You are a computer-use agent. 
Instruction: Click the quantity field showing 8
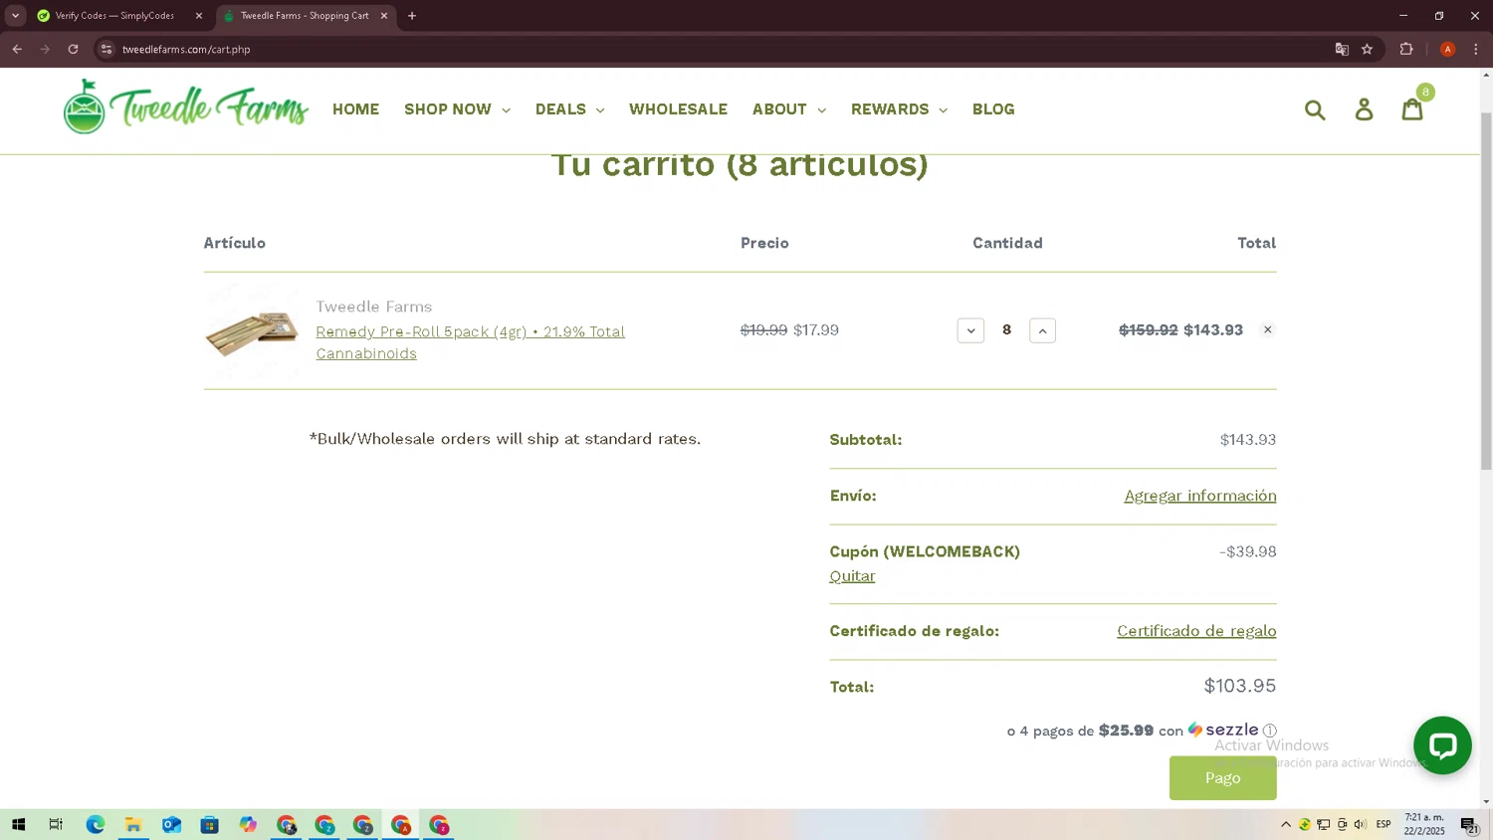point(1006,330)
